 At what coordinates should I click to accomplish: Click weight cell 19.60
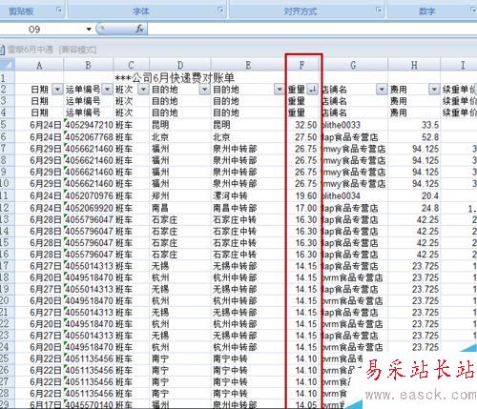point(302,195)
